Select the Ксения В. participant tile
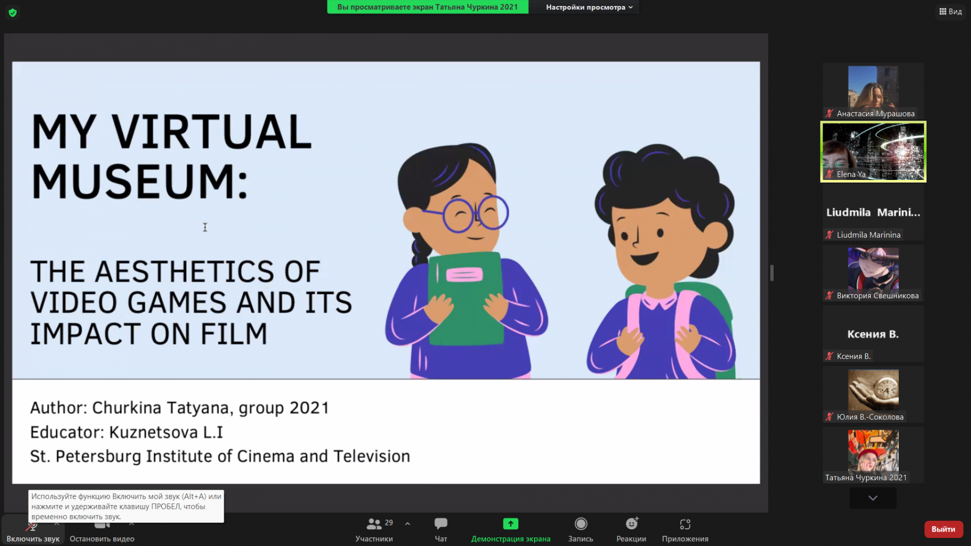 tap(873, 334)
